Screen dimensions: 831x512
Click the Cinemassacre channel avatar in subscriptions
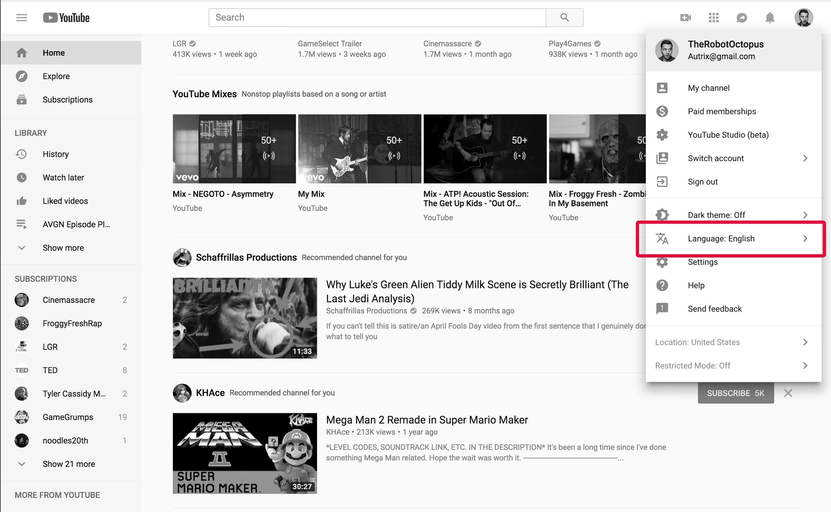point(22,300)
